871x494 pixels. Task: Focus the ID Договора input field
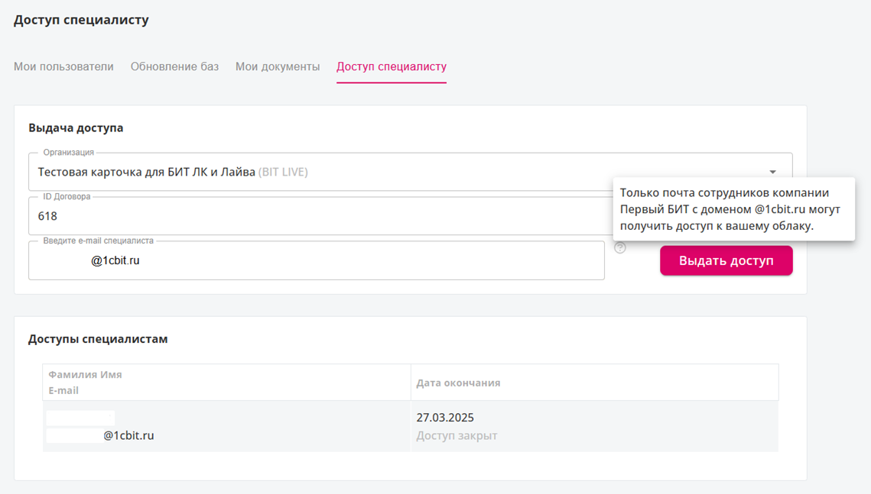[321, 216]
